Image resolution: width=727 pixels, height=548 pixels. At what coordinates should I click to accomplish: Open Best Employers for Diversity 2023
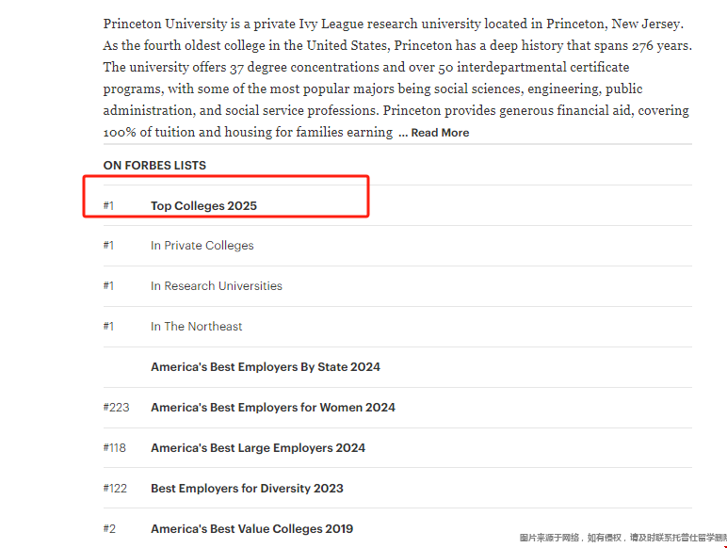point(247,488)
